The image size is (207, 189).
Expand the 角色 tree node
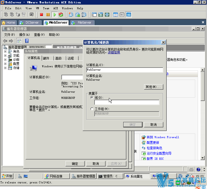pos(5,51)
